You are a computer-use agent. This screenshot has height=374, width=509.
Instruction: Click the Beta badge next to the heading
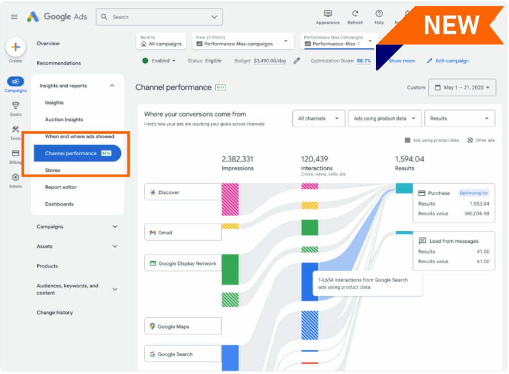[220, 88]
